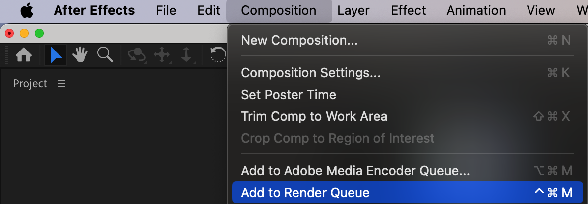Open the Project panel options menu
This screenshot has width=588, height=204.
point(61,84)
